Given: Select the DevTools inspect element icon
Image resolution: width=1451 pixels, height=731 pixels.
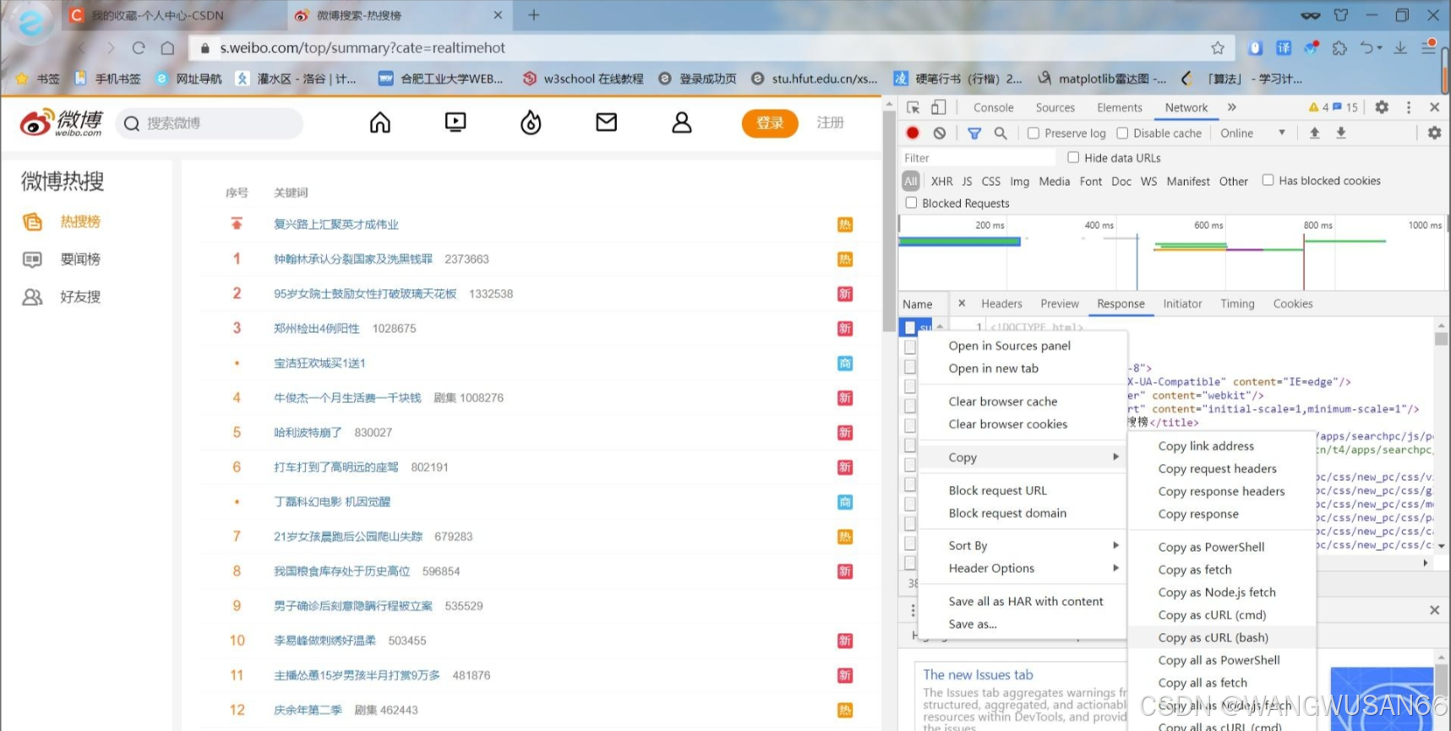Looking at the screenshot, I should (914, 107).
